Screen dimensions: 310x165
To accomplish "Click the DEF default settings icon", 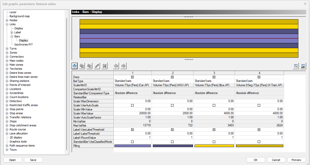I will click(x=303, y=66).
